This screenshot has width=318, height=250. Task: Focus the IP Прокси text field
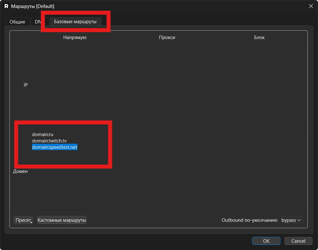(167, 85)
